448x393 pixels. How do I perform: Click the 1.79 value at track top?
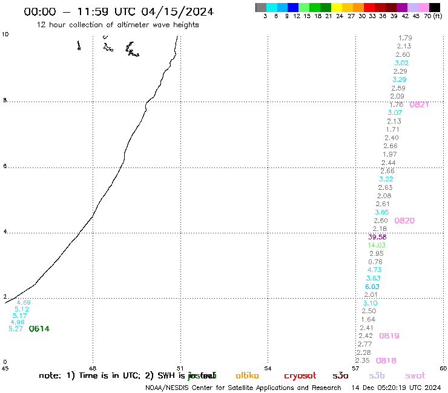point(405,38)
